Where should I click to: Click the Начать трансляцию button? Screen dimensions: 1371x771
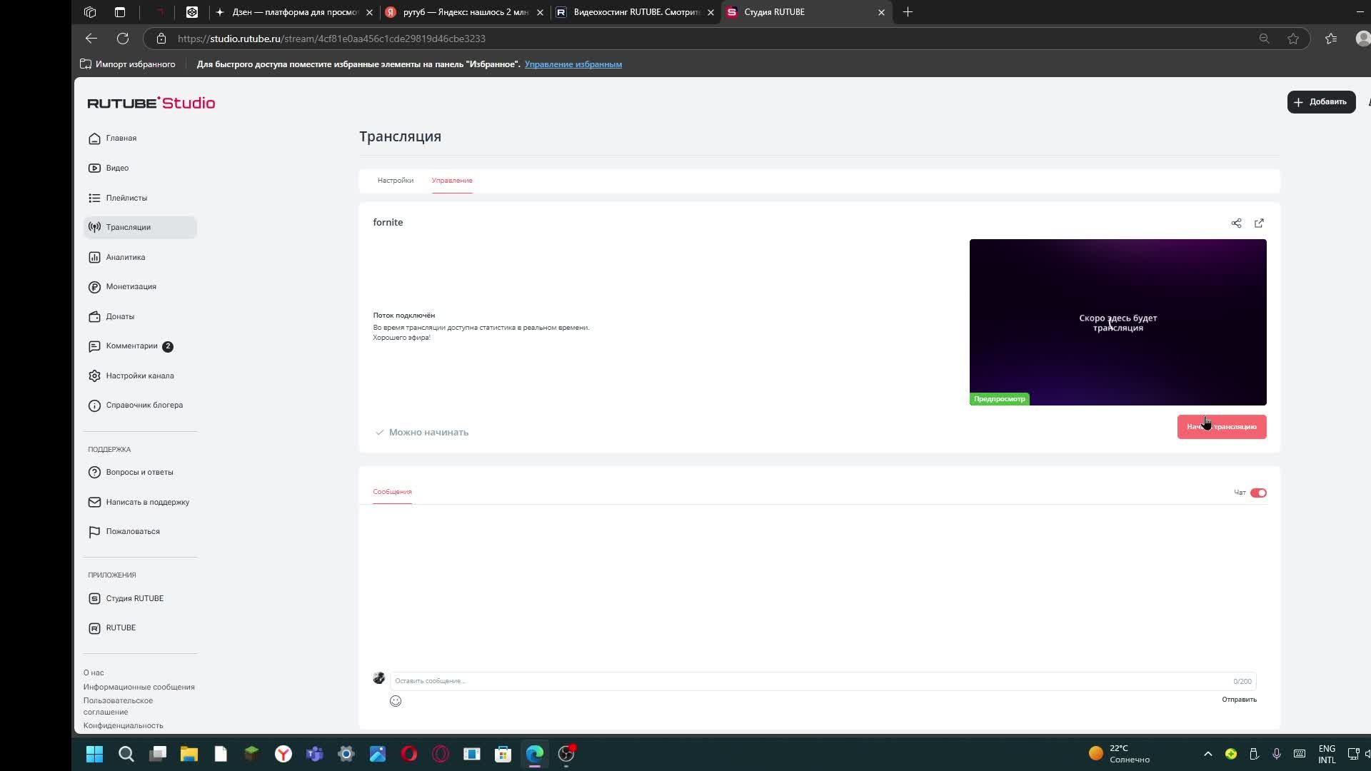1221,427
